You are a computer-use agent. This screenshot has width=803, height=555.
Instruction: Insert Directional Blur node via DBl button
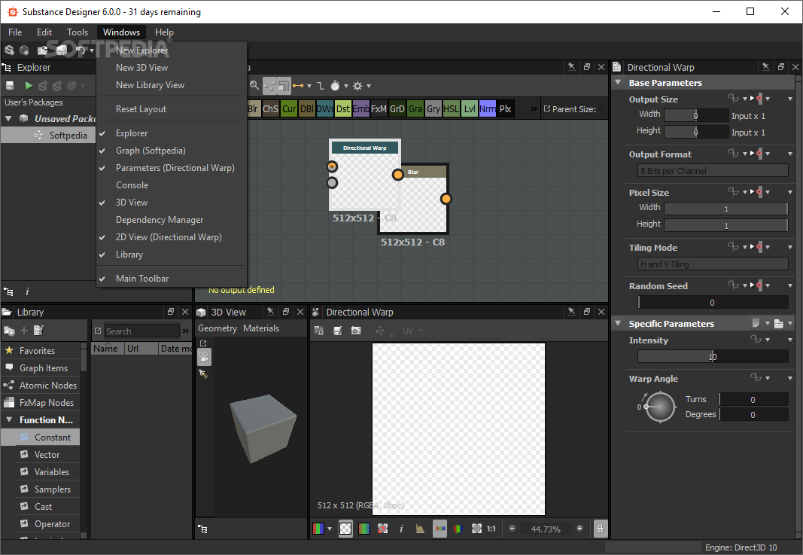coord(307,108)
